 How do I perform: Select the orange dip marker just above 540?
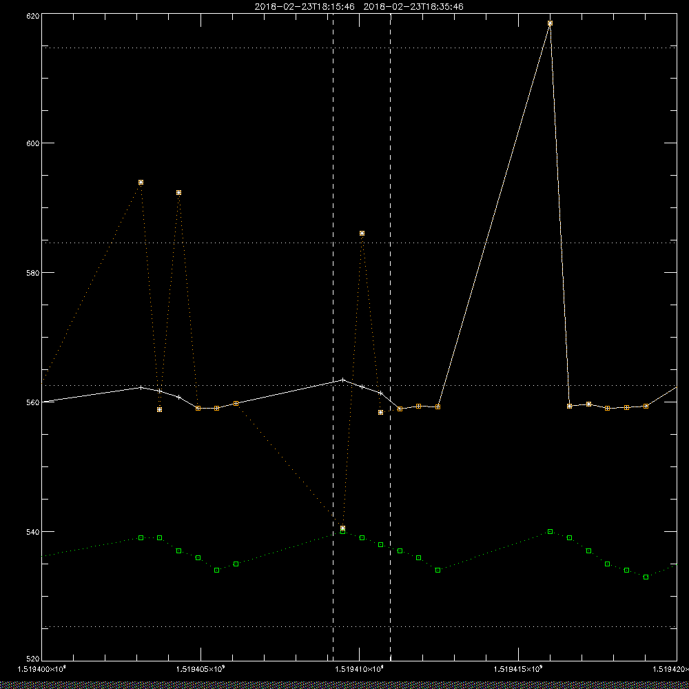coord(342,528)
